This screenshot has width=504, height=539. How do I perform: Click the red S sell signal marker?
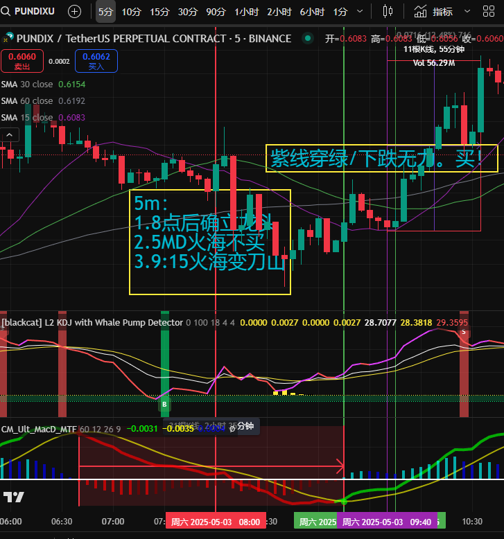click(x=464, y=332)
